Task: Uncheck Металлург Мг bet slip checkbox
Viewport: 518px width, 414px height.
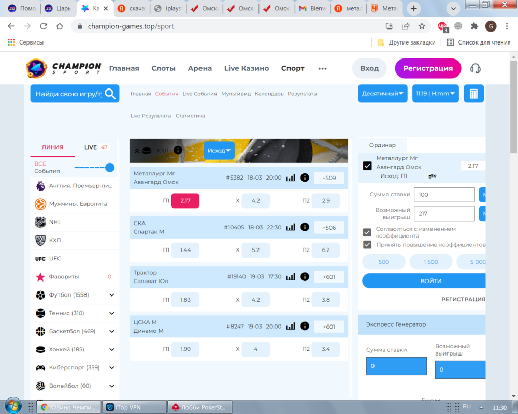Action: [367, 166]
